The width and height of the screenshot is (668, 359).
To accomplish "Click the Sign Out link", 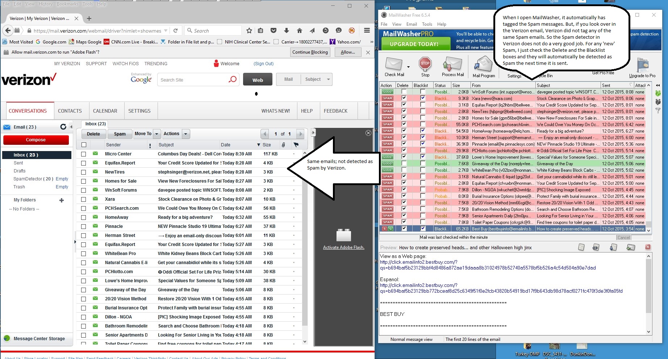I will pos(264,64).
